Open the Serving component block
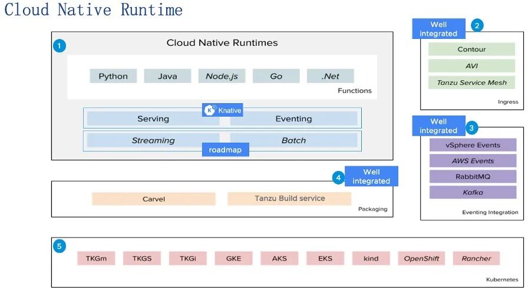Screen dimensions: 528x290 [153, 118]
